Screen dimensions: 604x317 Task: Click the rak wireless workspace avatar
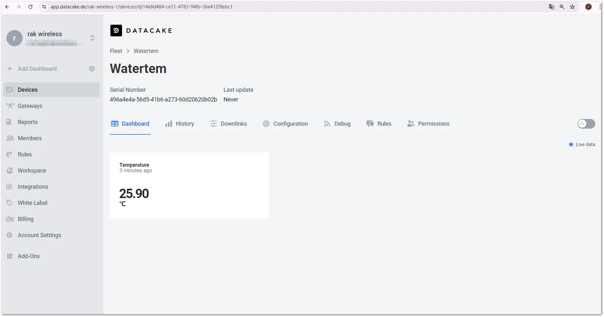pyautogui.click(x=15, y=38)
